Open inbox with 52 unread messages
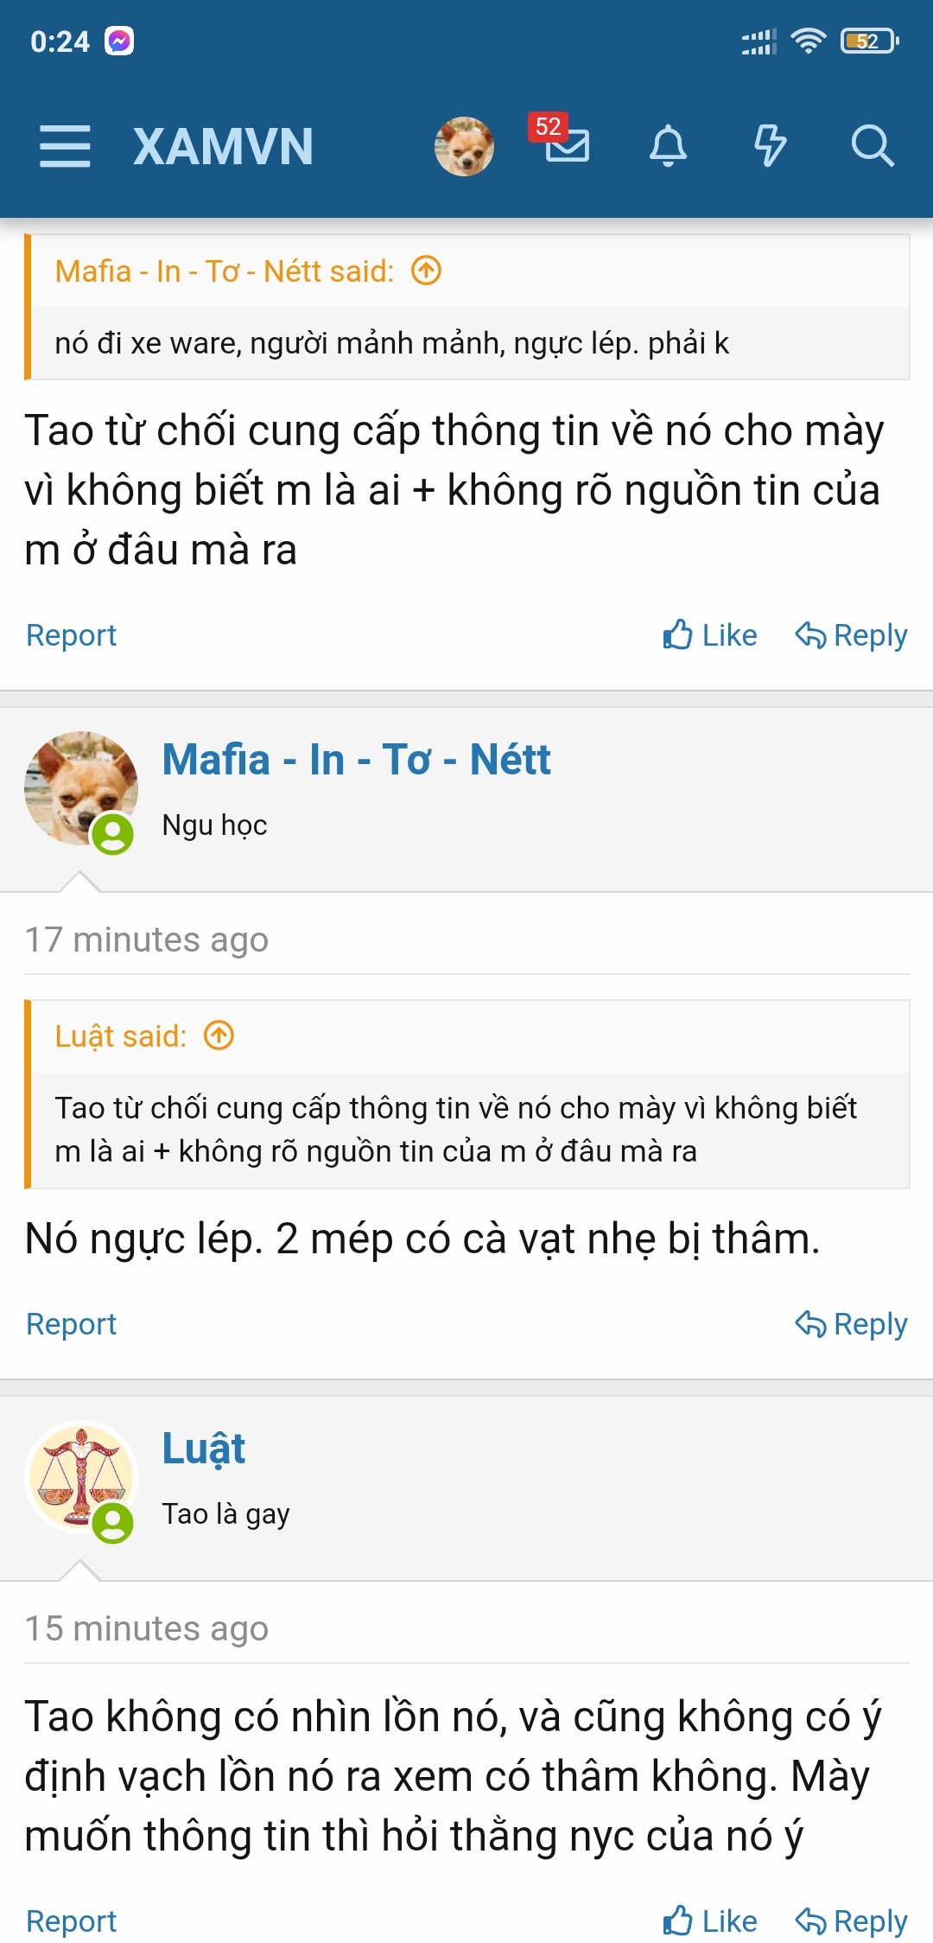This screenshot has width=933, height=1943. (x=566, y=144)
